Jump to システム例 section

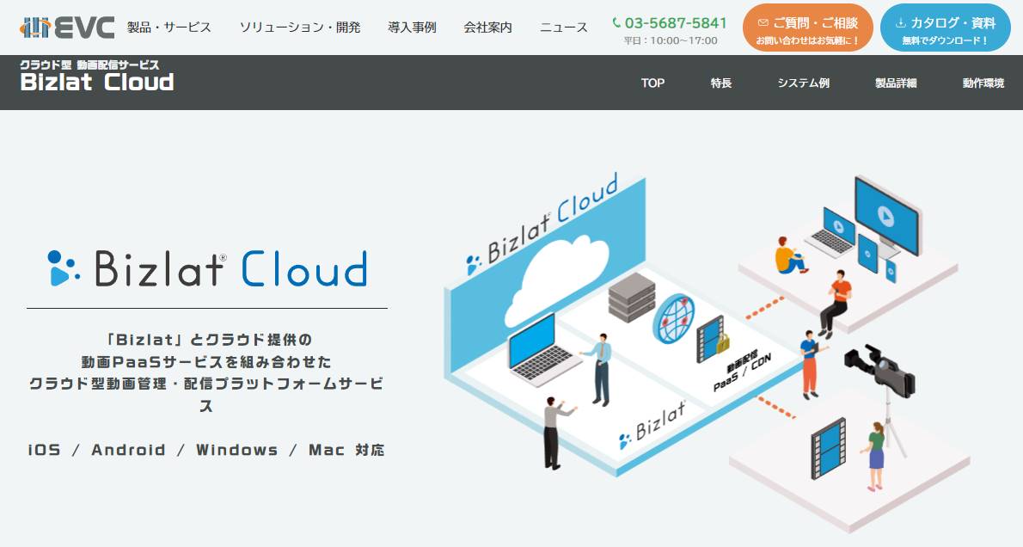803,83
